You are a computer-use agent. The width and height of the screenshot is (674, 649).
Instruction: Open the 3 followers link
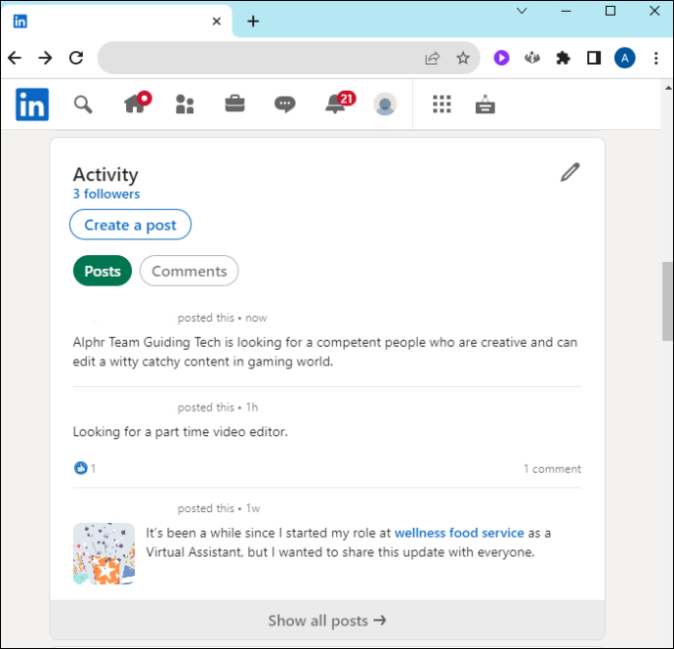106,194
